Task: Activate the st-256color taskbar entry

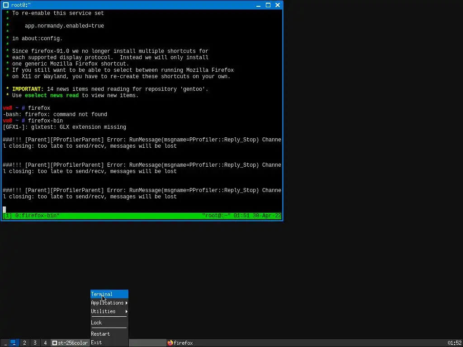Action: click(70, 343)
